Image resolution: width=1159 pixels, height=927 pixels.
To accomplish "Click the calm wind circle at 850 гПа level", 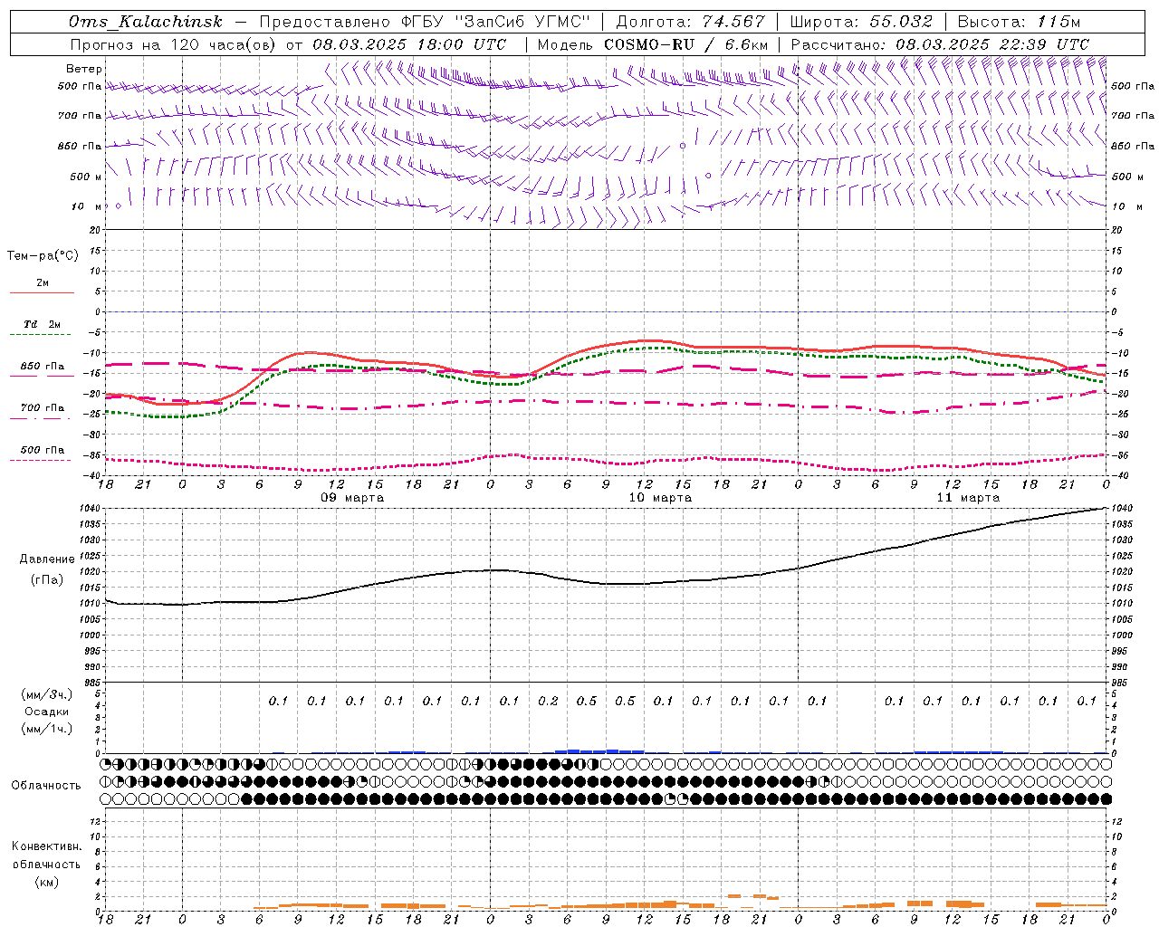I will coord(683,145).
